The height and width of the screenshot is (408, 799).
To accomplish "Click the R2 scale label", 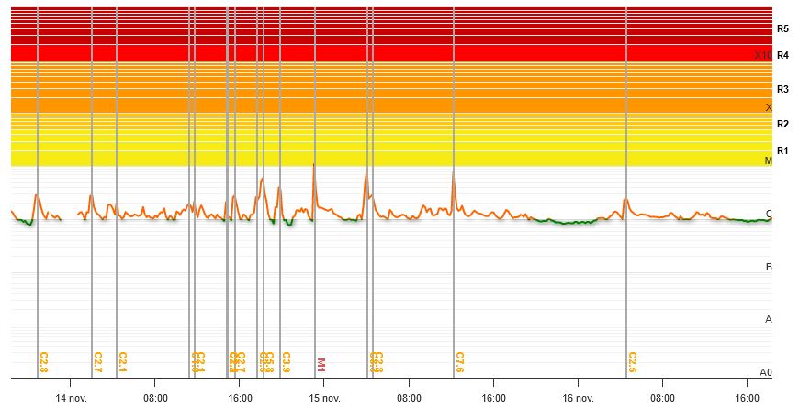I will click(x=782, y=124).
